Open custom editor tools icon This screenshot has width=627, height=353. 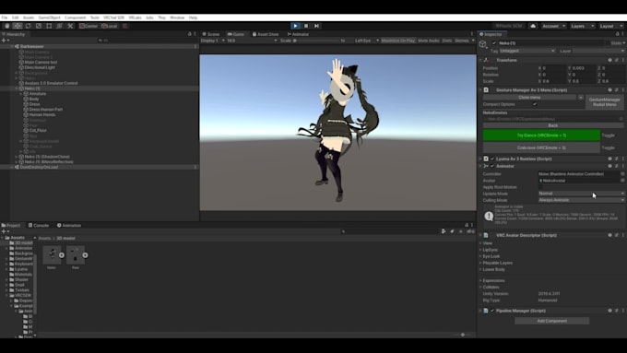pos(70,26)
